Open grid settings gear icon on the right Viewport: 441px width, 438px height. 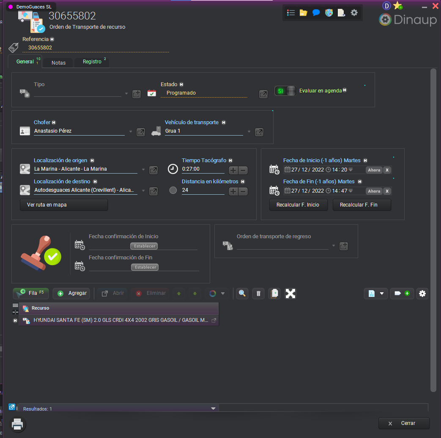click(422, 294)
